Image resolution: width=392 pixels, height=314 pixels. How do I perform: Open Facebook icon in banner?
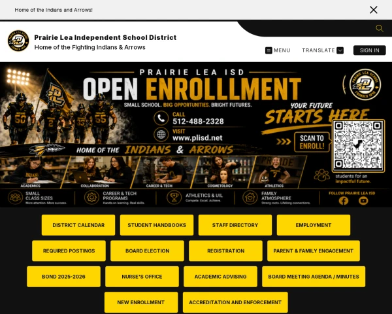tap(344, 201)
